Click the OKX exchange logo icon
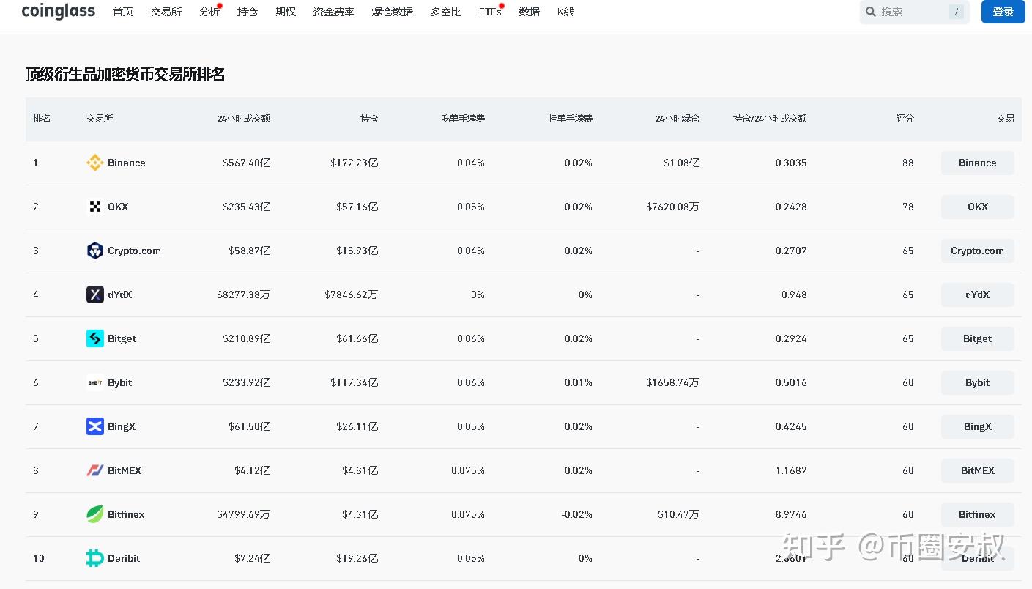 click(x=95, y=207)
